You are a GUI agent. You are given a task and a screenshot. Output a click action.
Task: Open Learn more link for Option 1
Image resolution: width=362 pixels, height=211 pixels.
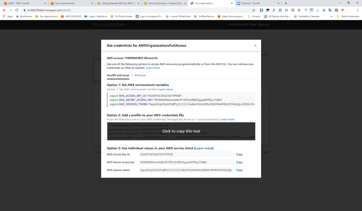click(x=166, y=89)
